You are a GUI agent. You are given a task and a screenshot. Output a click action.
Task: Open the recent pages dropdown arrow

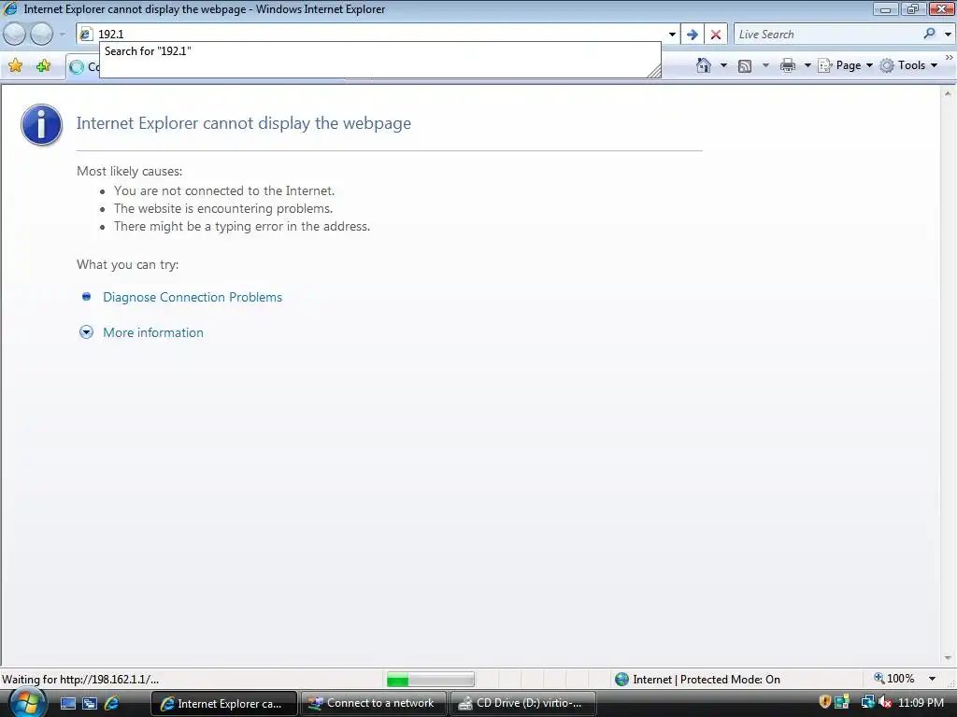(x=62, y=35)
